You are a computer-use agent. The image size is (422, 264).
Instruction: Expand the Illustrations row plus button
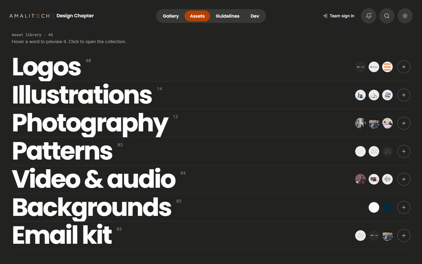404,95
